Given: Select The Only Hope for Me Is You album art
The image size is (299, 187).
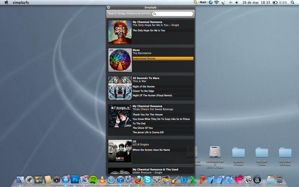Looking at the screenshot, I should [x=120, y=32].
